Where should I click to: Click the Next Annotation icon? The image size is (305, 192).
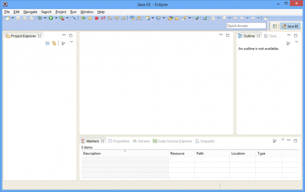coord(213,18)
